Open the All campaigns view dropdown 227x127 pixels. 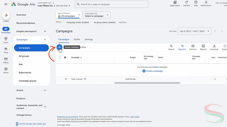(x=69, y=15)
